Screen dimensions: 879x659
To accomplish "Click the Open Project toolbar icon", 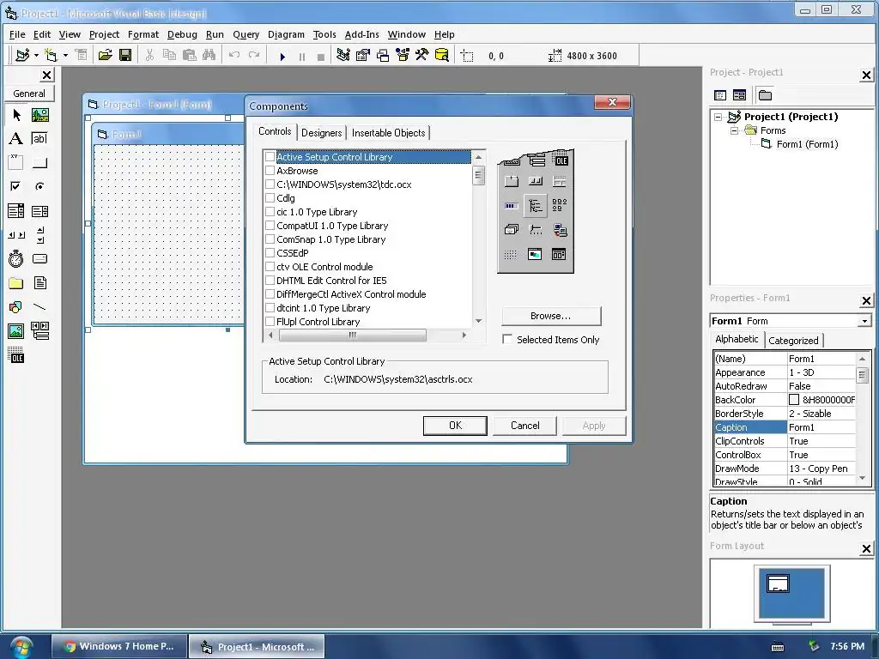I will click(x=105, y=55).
